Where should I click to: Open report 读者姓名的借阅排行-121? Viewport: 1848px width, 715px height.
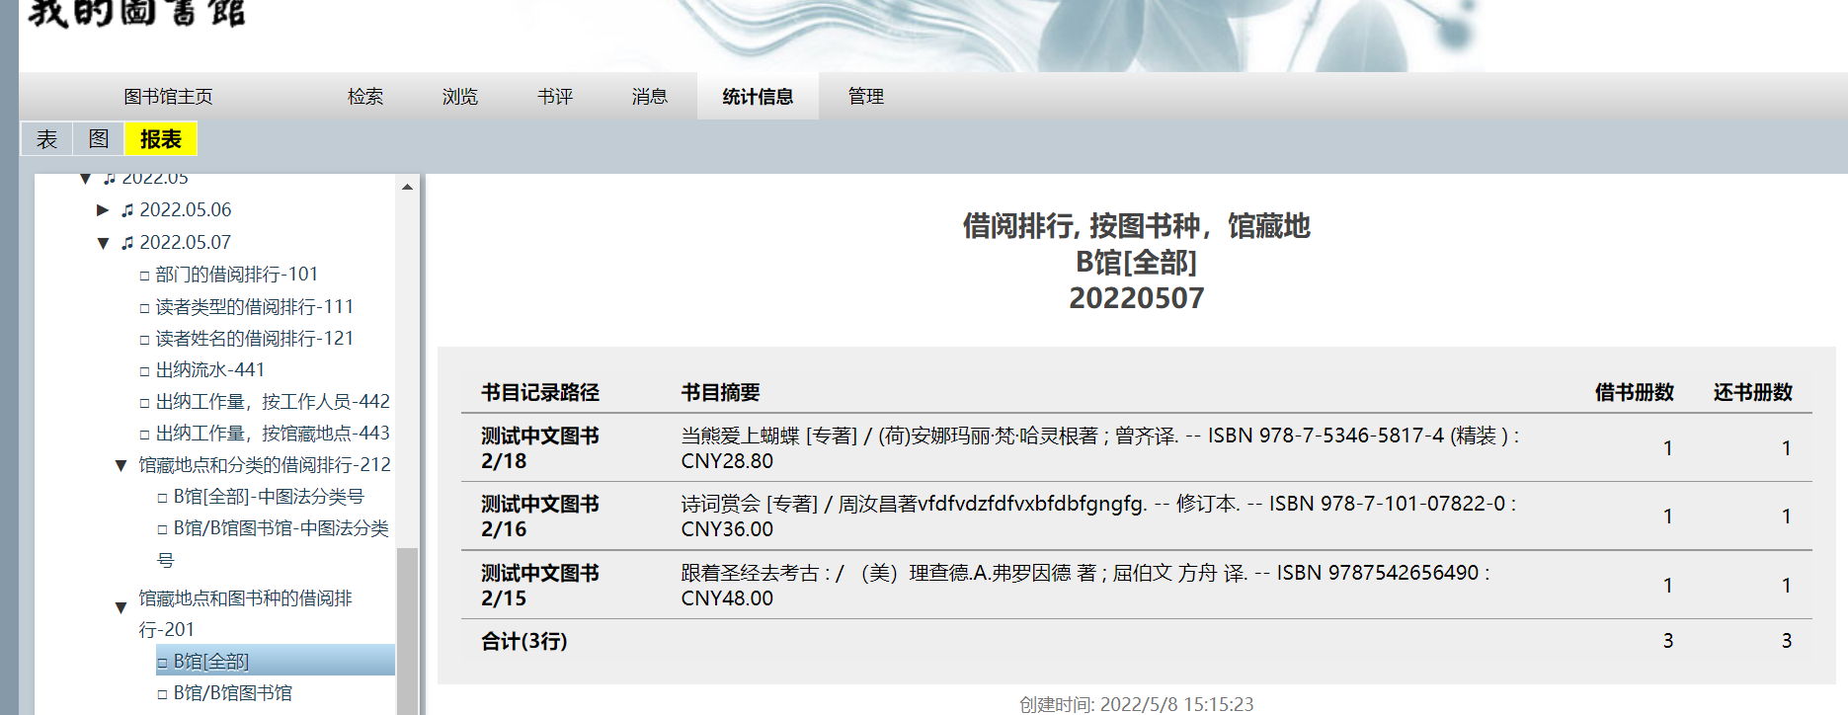click(254, 339)
